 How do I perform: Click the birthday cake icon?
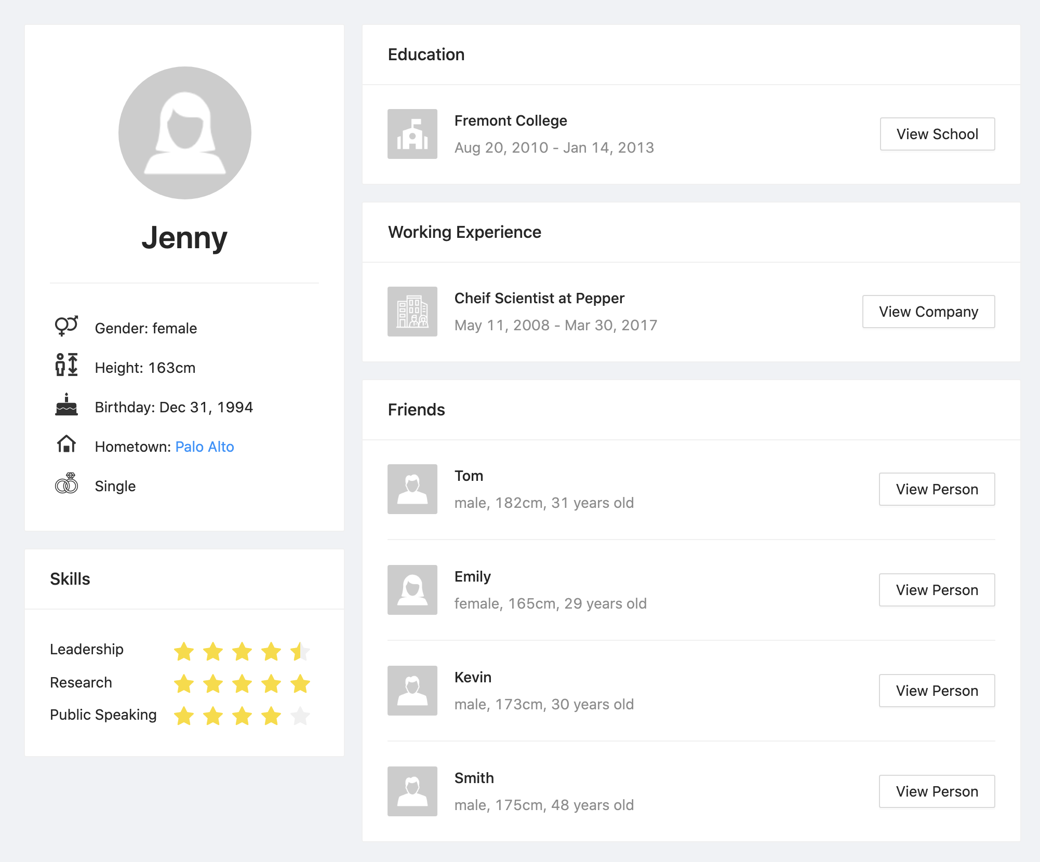point(66,405)
